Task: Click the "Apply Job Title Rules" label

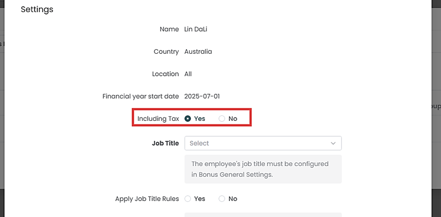Action: tap(147, 199)
